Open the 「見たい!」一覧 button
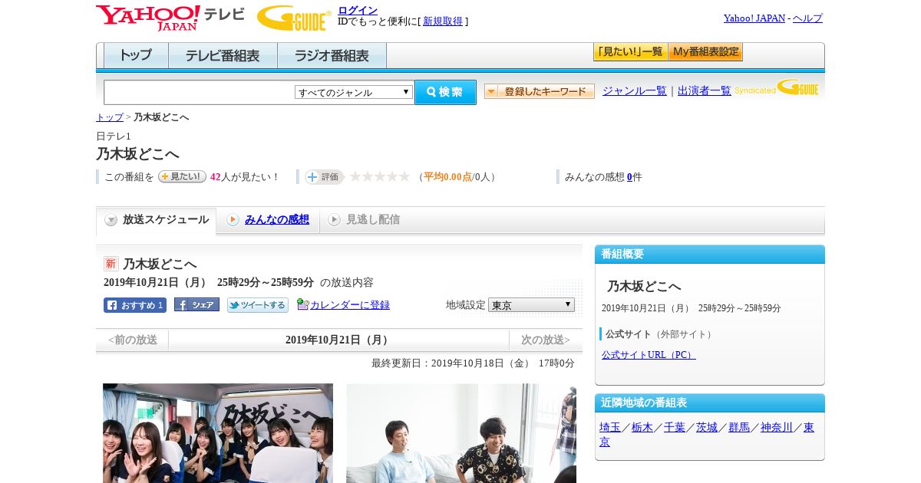 point(631,52)
